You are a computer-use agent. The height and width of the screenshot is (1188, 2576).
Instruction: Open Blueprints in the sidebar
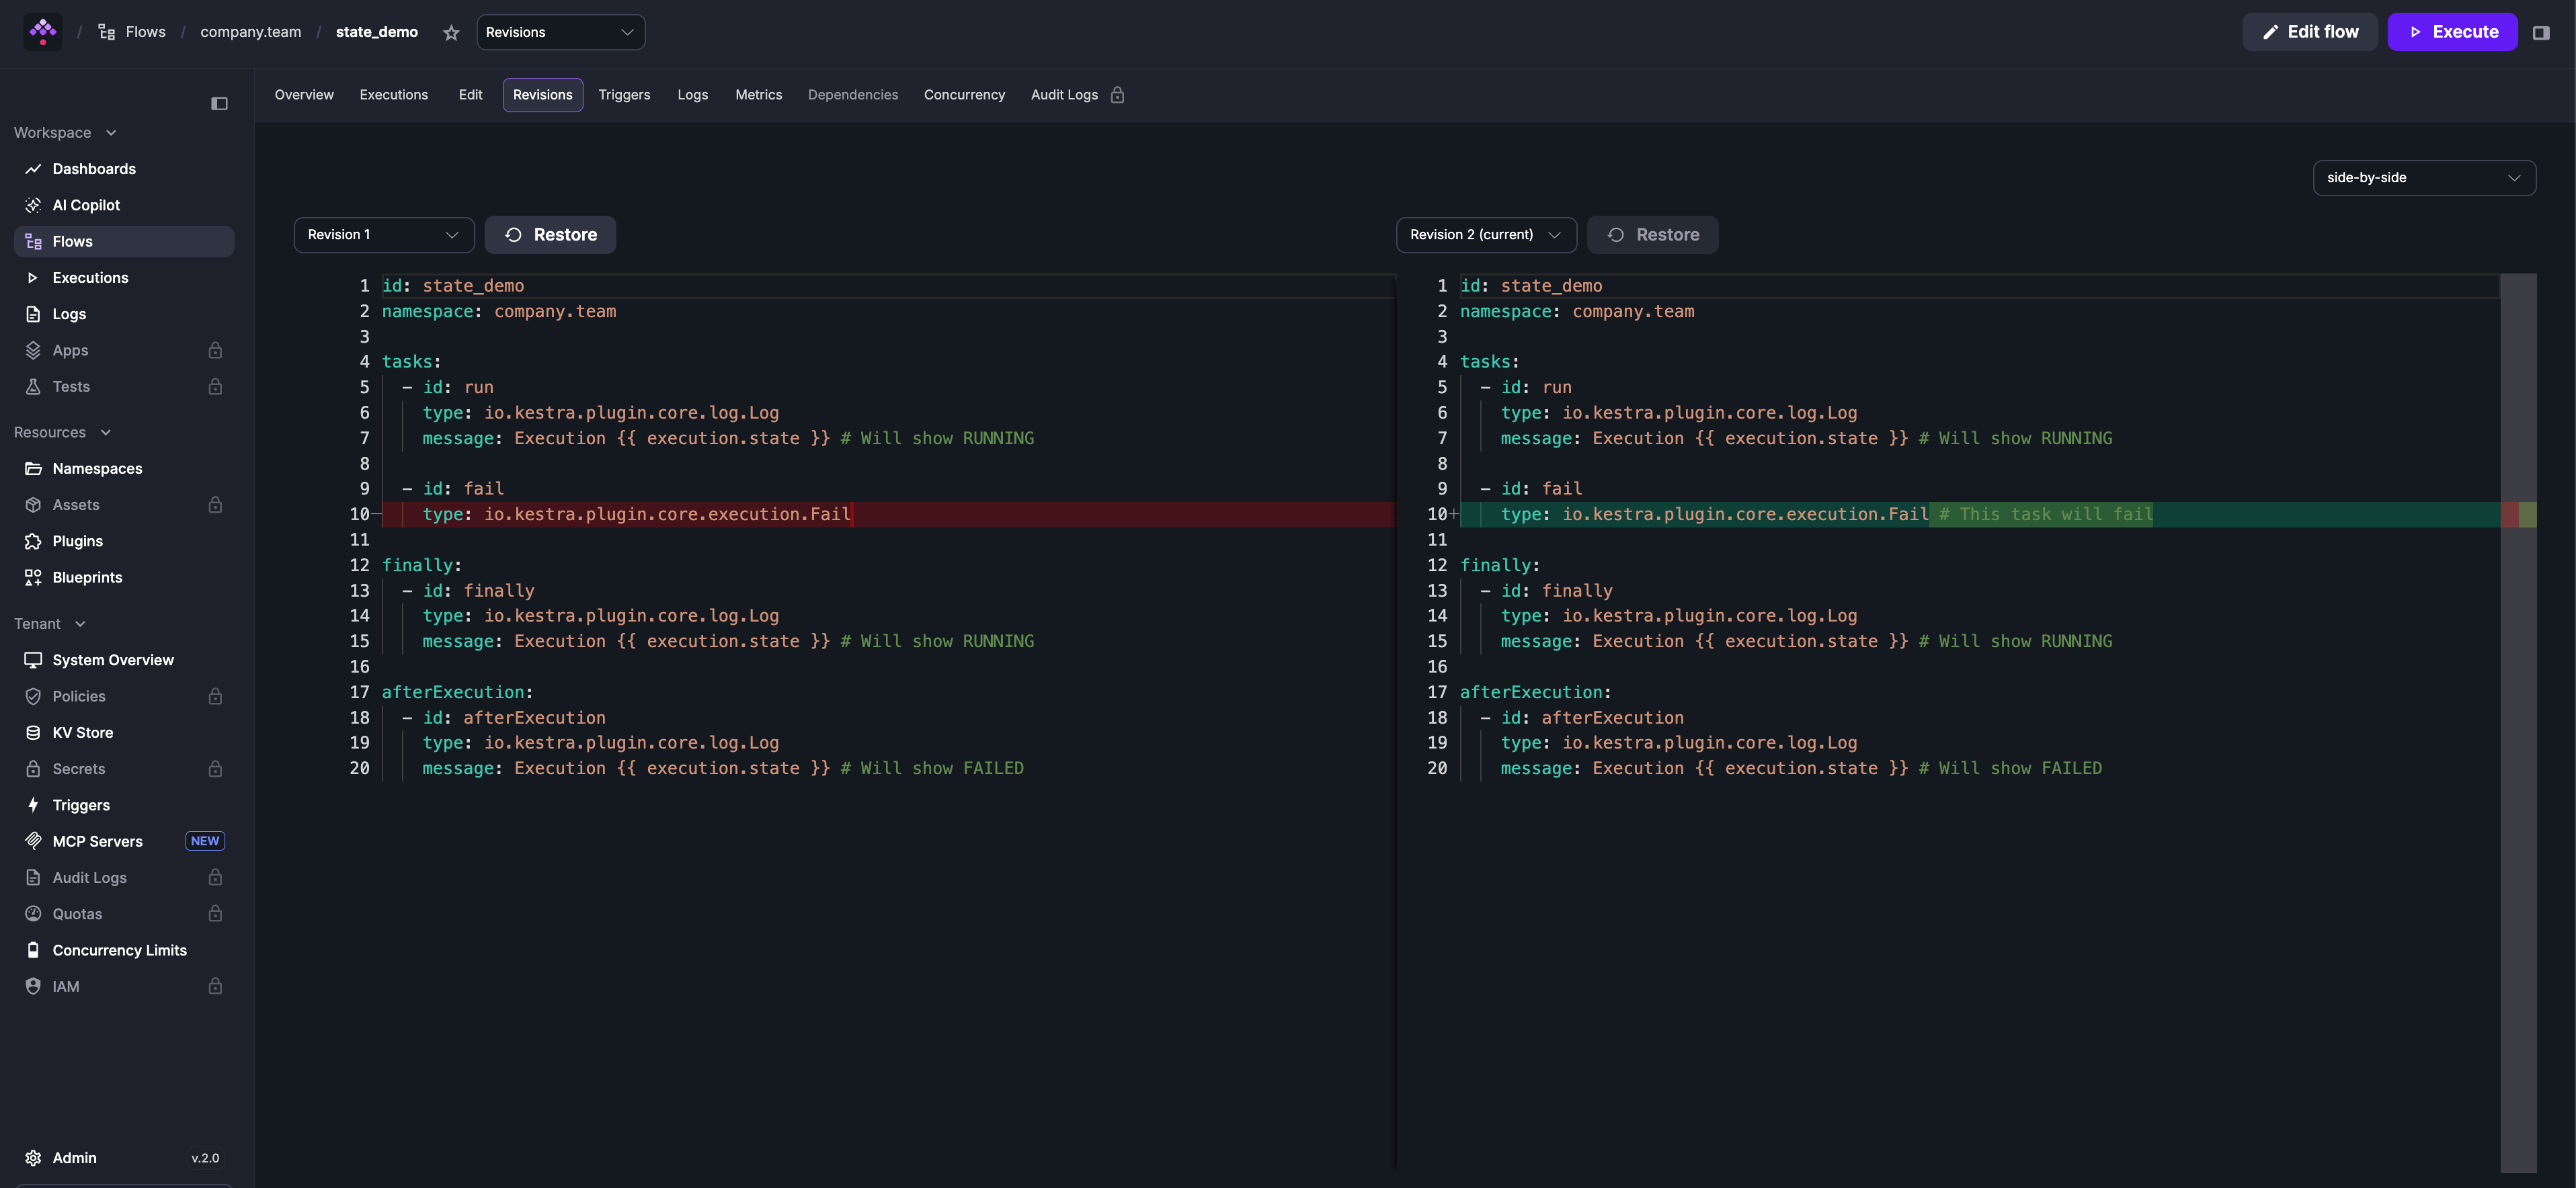point(124,577)
